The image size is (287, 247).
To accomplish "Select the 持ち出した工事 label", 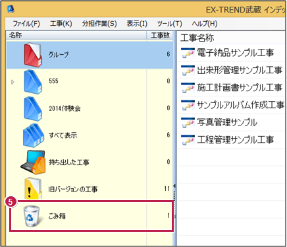I will pyautogui.click(x=68, y=162).
